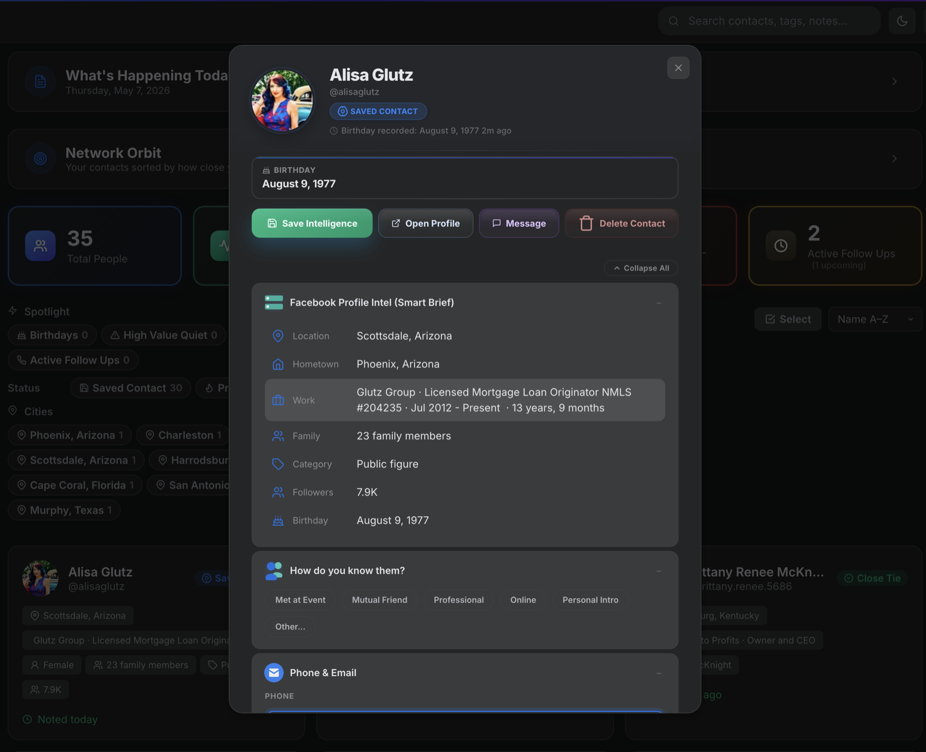926x752 pixels.
Task: Click the cake icon beside Birthday row
Action: pos(278,521)
